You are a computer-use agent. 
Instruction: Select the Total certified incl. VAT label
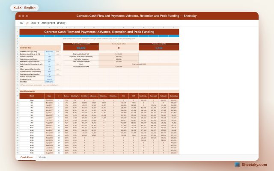(81, 54)
